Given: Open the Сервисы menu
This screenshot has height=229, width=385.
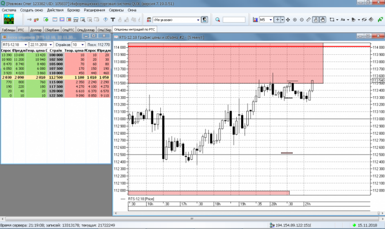Looking at the screenshot, I should tap(116, 10).
